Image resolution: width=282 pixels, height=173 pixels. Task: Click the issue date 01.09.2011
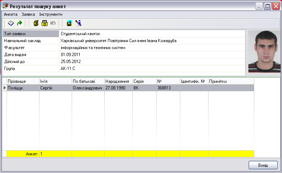click(x=71, y=55)
